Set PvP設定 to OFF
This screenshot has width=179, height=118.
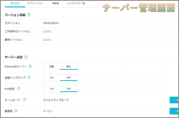coord(69,89)
